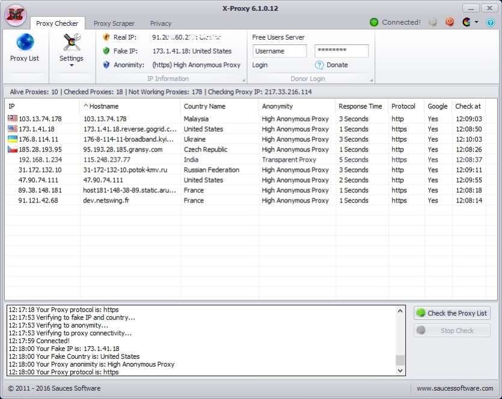
Task: Expand the Settings dropdown arrow
Action: point(72,65)
